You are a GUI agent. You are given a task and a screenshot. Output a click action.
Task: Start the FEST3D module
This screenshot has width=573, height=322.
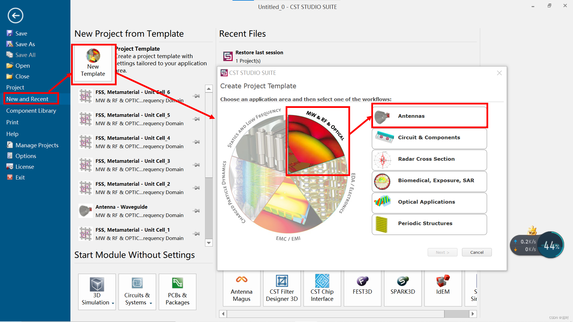tap(362, 288)
